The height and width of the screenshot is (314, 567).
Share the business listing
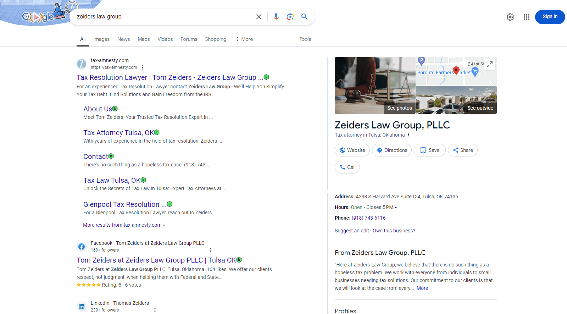463,150
